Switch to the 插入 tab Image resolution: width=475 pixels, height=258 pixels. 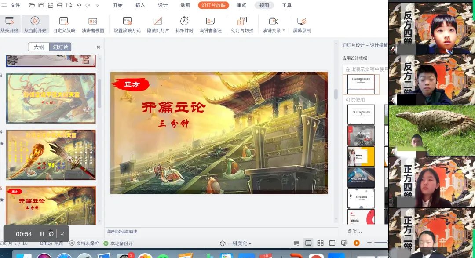click(x=140, y=5)
